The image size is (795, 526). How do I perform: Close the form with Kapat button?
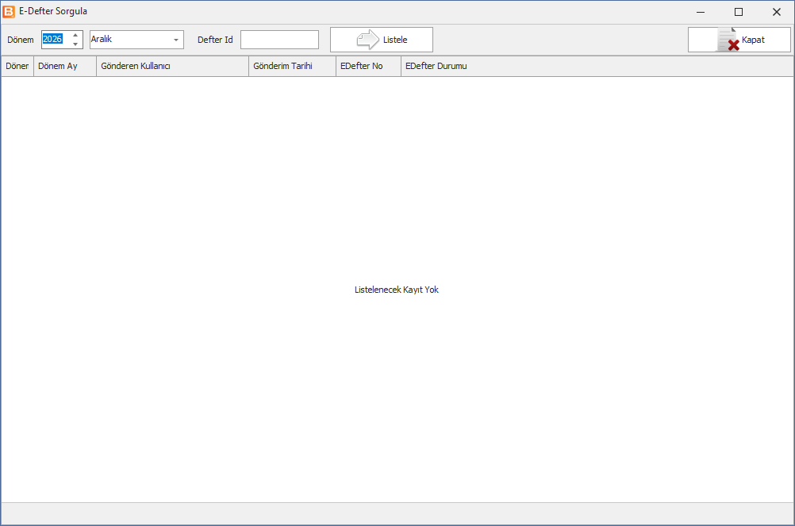click(x=739, y=40)
